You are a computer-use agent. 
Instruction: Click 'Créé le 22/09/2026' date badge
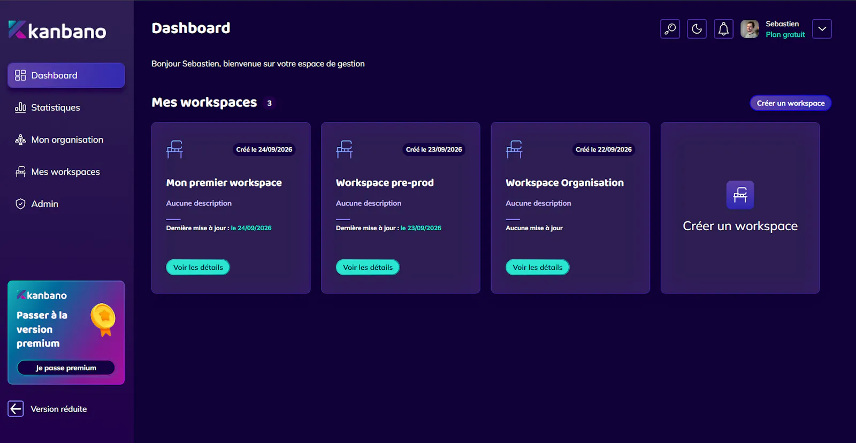click(x=604, y=150)
